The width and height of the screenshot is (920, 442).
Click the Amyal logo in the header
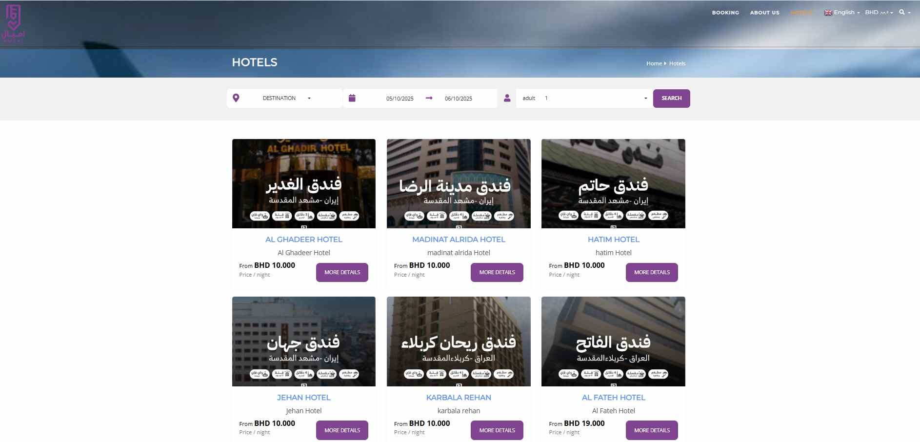pyautogui.click(x=13, y=24)
